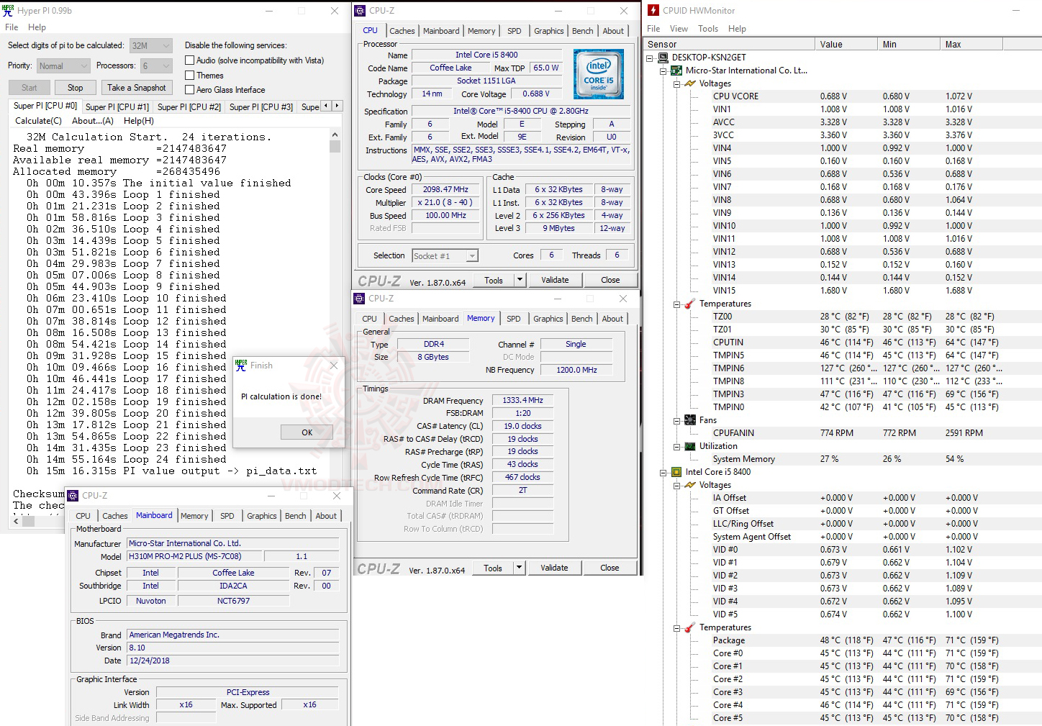Image resolution: width=1042 pixels, height=726 pixels.
Task: Click the CPU-Z icon in the processor window title bar
Action: (x=360, y=10)
